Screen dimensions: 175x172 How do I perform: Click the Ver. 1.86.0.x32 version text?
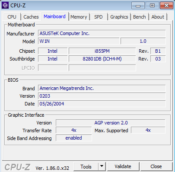coord(52,168)
